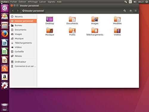Open Ubuntu Software Center in launcher
This screenshot has height=112, width=149.
4,68
